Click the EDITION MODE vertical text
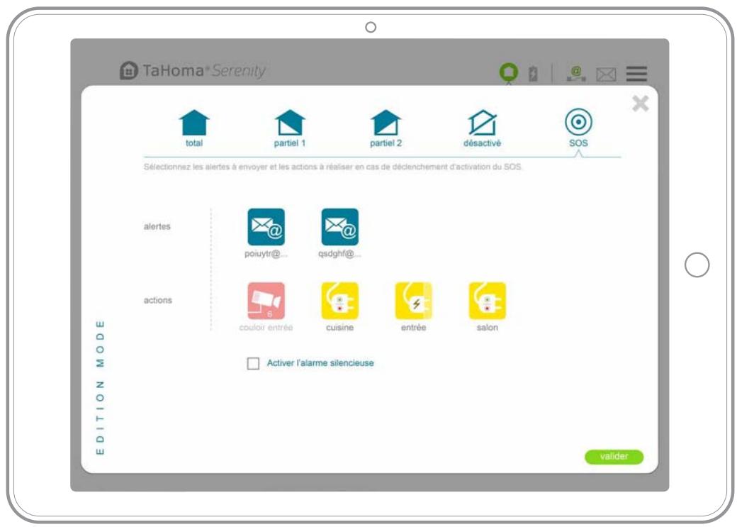 coord(100,388)
